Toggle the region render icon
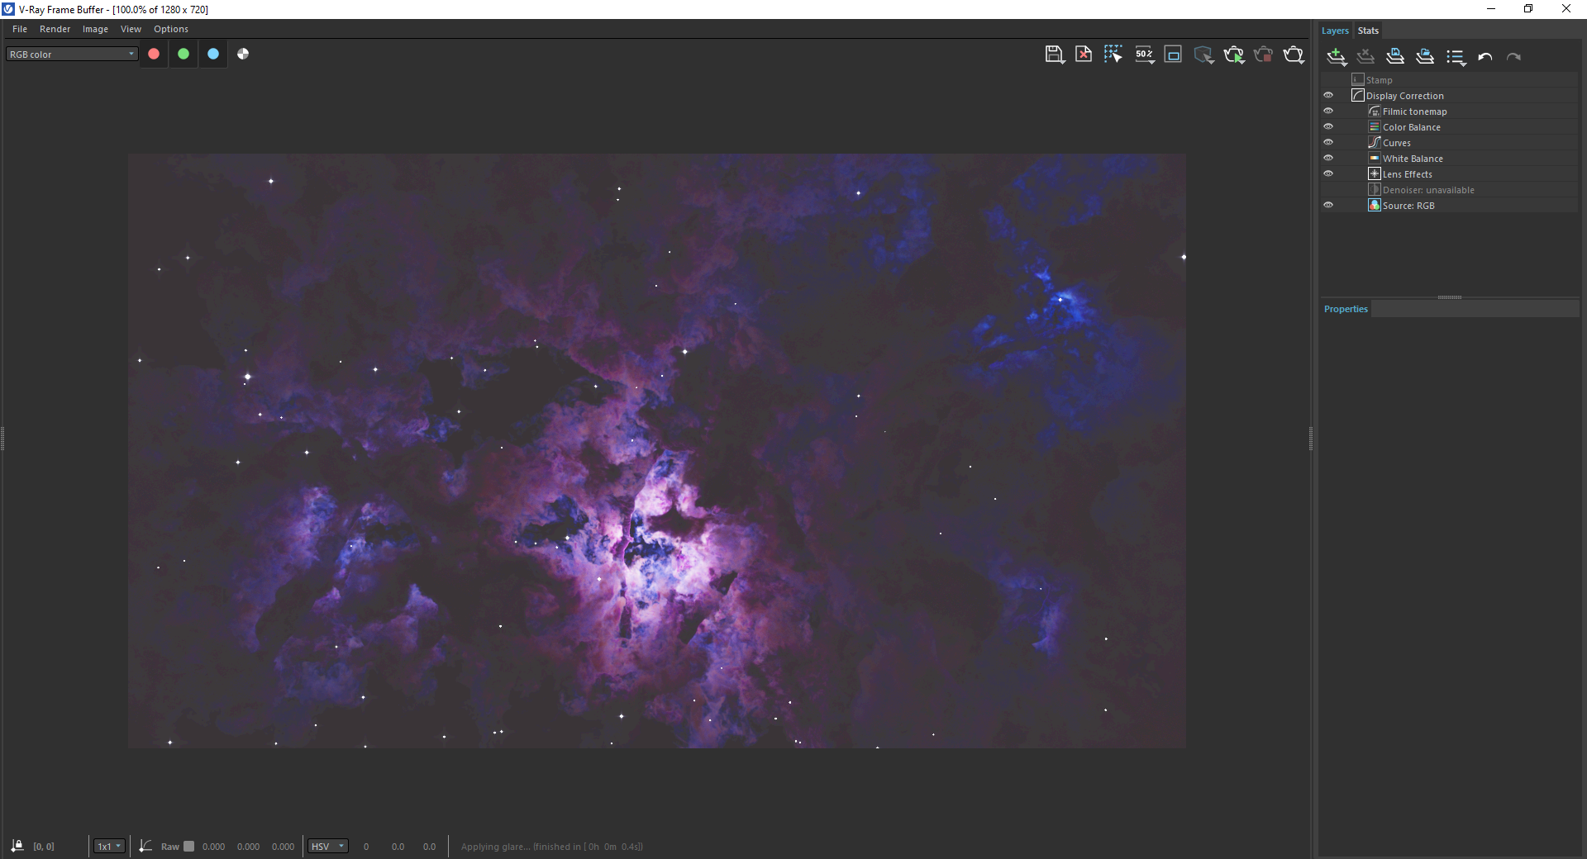Image resolution: width=1587 pixels, height=859 pixels. (x=1173, y=55)
